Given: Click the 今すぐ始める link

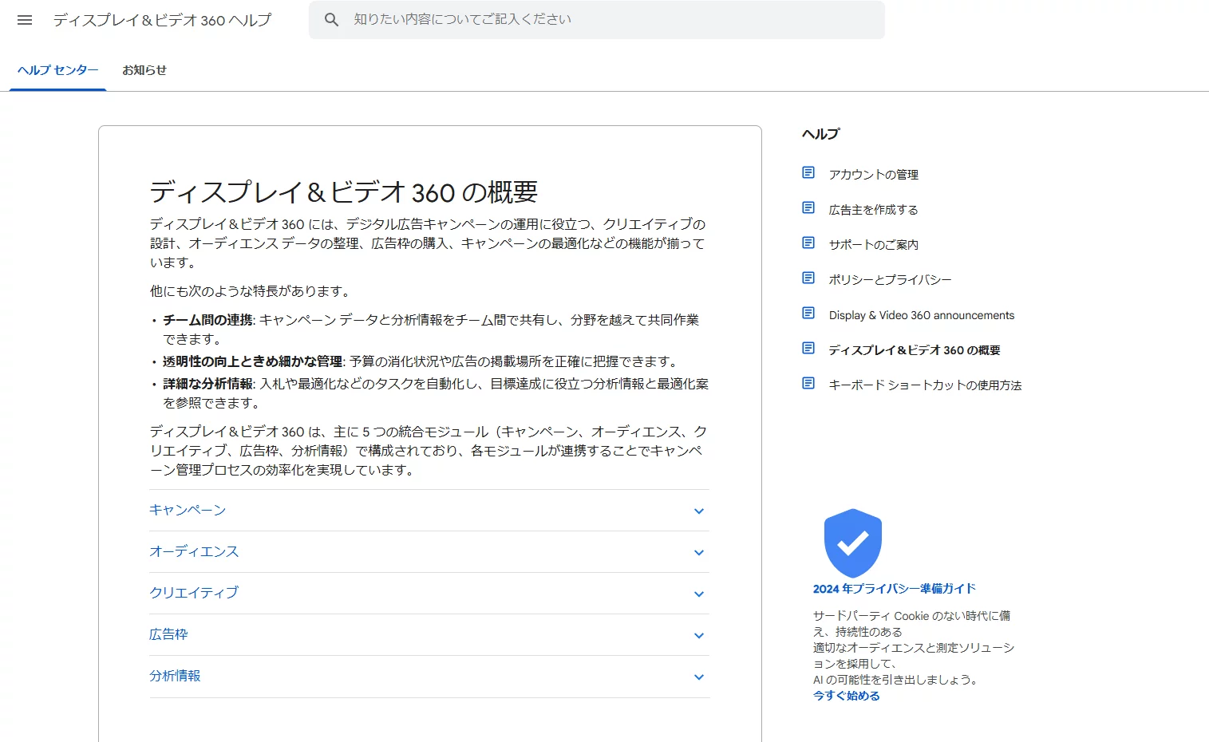Looking at the screenshot, I should pos(844,695).
